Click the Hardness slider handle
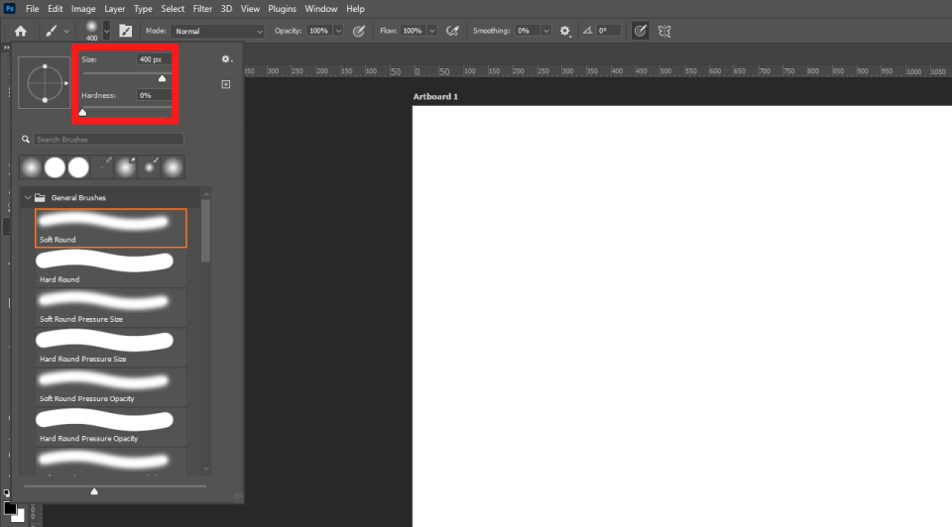This screenshot has height=527, width=952. (82, 112)
